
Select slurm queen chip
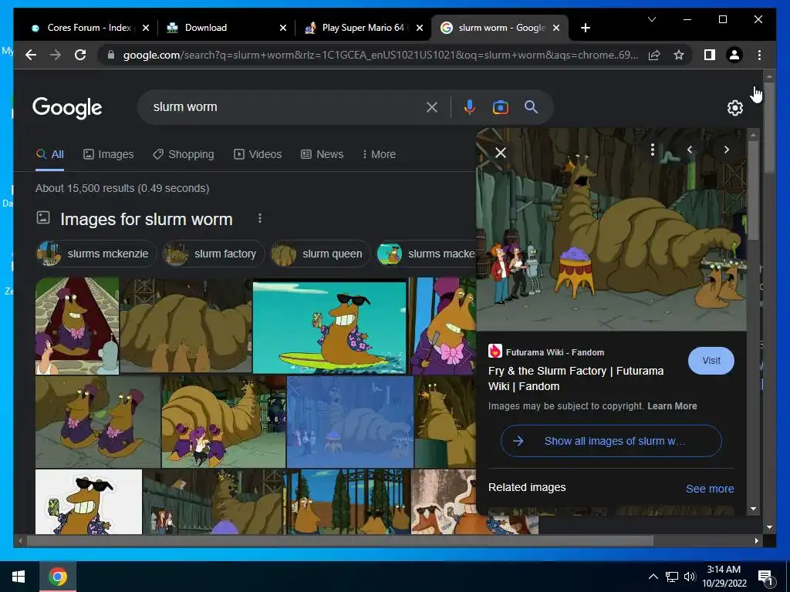(320, 254)
